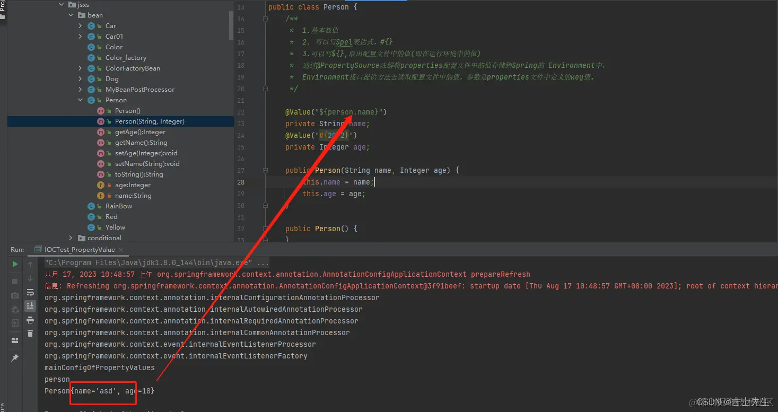The height and width of the screenshot is (412, 778).
Task: Click the restore layout icon in Run panel
Action: 15,340
